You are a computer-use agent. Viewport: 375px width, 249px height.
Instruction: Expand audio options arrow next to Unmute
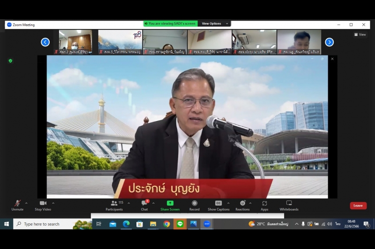tap(26, 203)
